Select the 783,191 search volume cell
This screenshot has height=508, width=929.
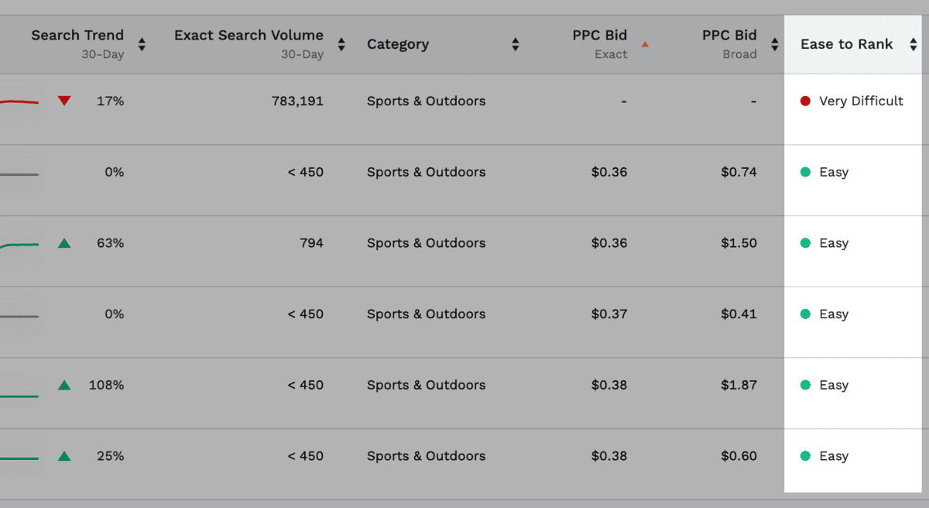(297, 101)
